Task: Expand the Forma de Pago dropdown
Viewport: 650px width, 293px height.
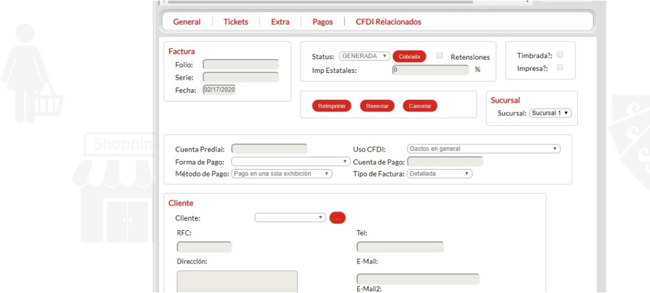Action: coord(290,162)
